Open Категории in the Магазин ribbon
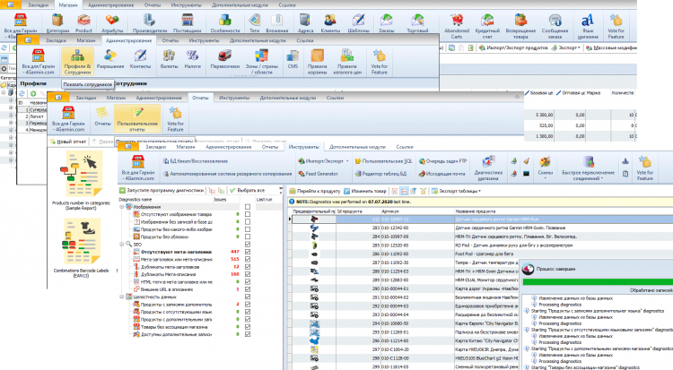The height and width of the screenshot is (370, 673). (x=57, y=23)
